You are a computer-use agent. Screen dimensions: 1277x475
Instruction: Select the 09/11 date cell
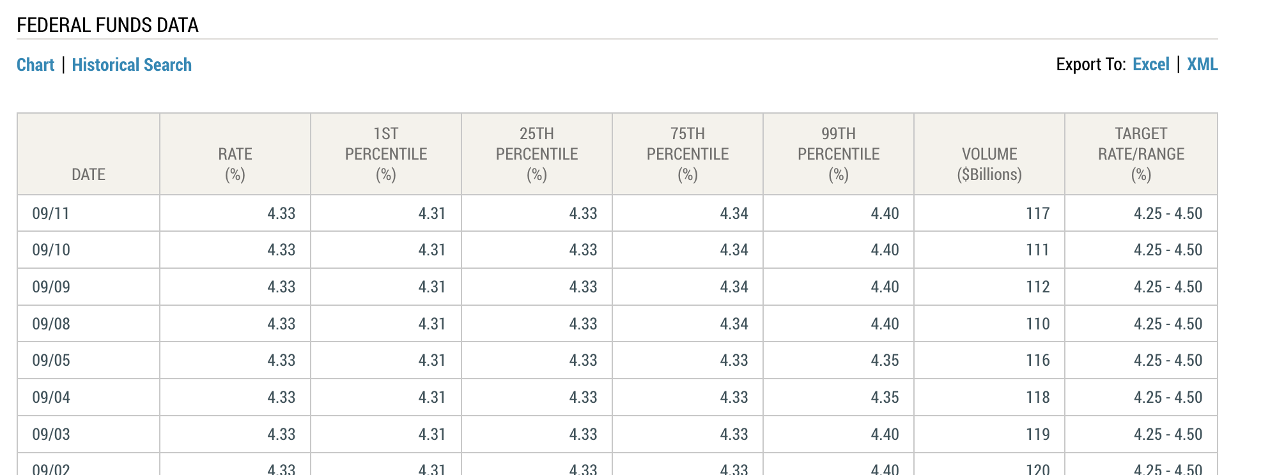coord(88,213)
